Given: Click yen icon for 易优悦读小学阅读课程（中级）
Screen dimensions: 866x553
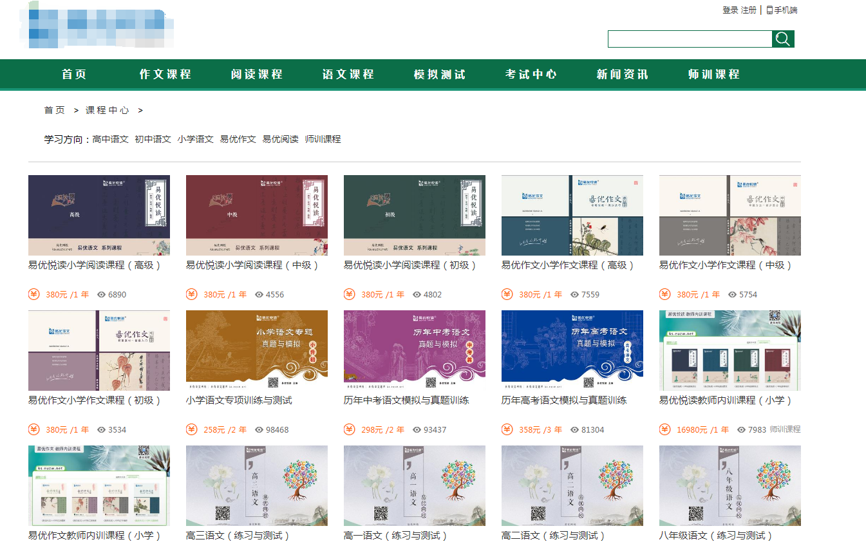Looking at the screenshot, I should tap(192, 294).
